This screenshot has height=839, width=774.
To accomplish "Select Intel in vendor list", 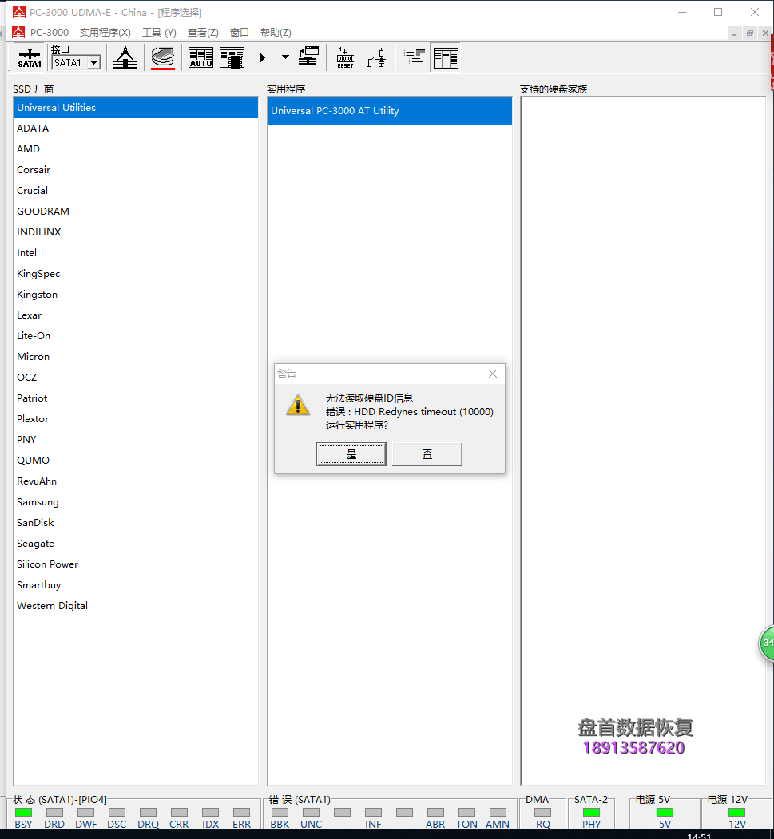I will click(136, 252).
